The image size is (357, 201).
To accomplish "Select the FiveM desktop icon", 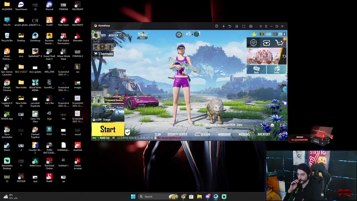I will (49, 22).
